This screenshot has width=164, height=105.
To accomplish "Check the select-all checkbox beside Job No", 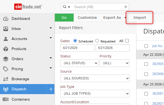I will pos(146,46).
